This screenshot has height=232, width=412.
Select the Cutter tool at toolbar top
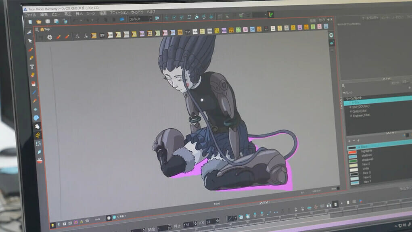pos(29,32)
